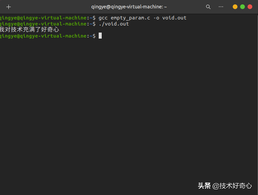Image resolution: width=258 pixels, height=195 pixels.
Task: Close the terminal with red button
Action: 250,7
